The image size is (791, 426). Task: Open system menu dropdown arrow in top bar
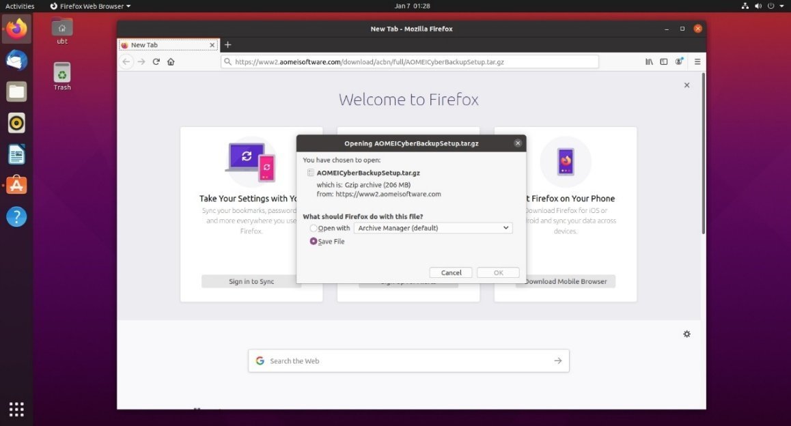pyautogui.click(x=781, y=6)
